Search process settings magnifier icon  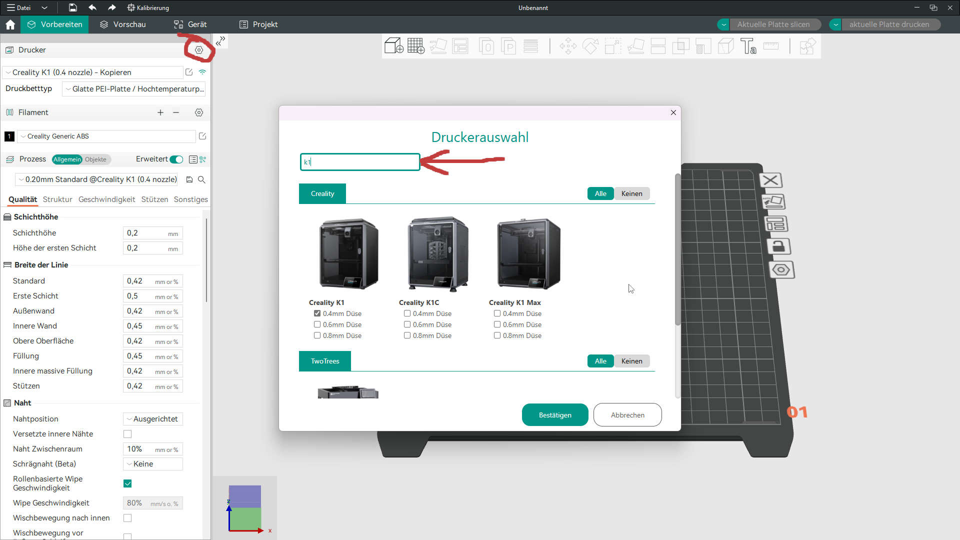coord(201,179)
